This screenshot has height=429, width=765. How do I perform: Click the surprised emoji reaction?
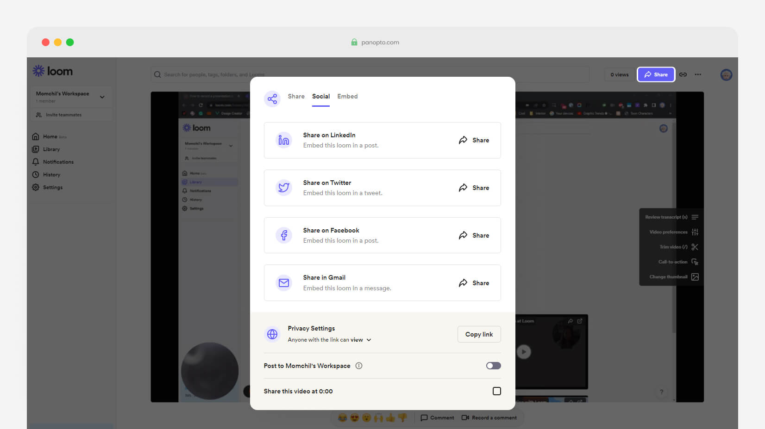(x=366, y=418)
